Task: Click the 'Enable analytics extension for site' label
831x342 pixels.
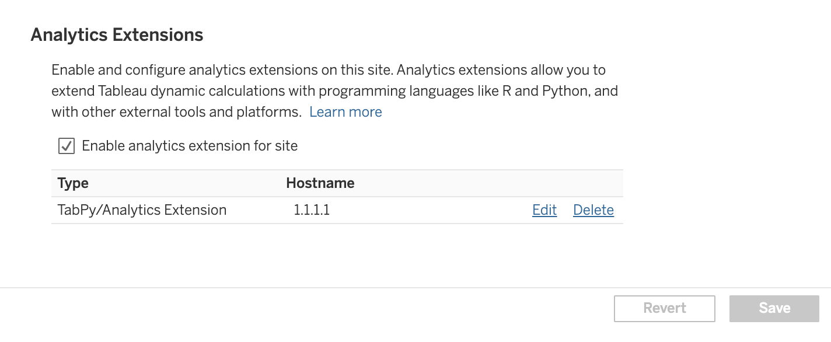Action: pos(190,146)
